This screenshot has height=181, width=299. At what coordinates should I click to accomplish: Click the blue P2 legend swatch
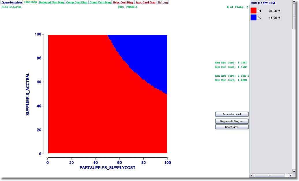pyautogui.click(x=253, y=18)
